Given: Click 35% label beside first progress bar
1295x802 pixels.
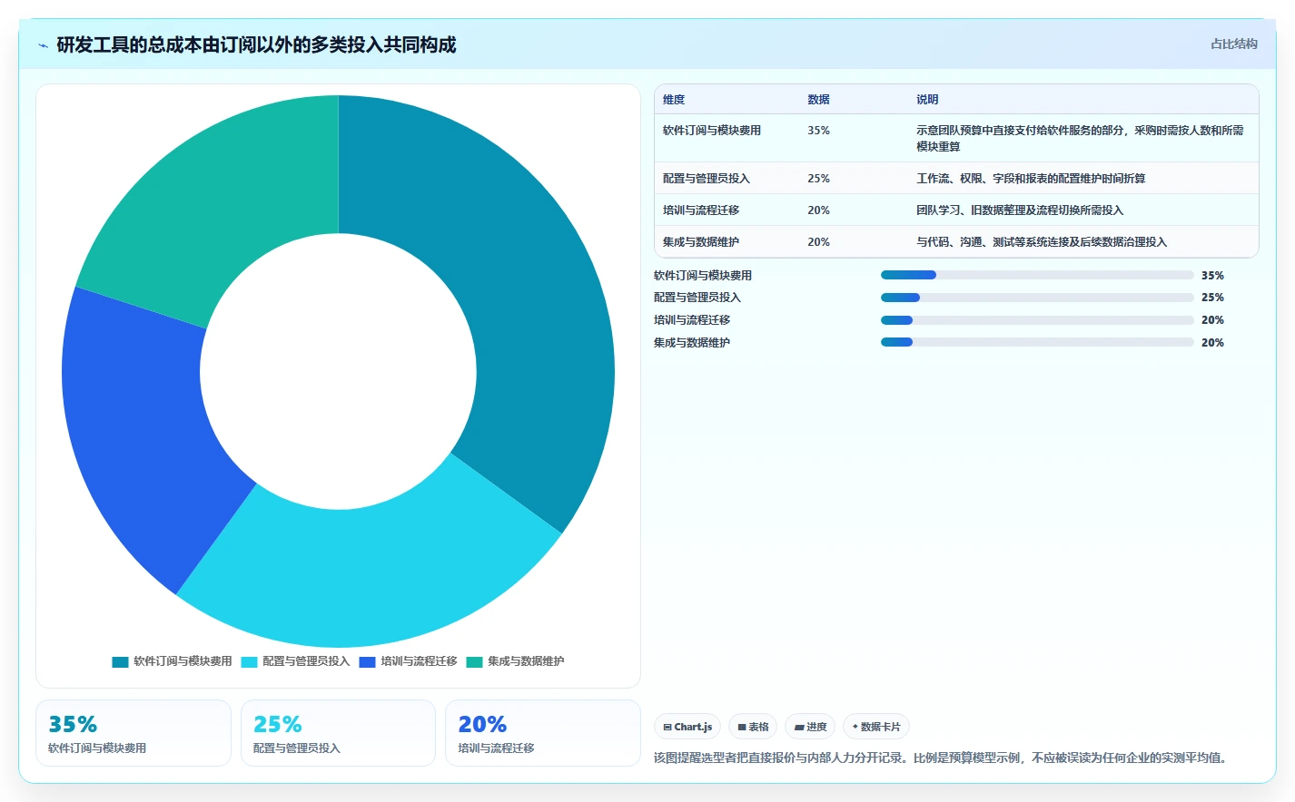Looking at the screenshot, I should click(x=1212, y=276).
